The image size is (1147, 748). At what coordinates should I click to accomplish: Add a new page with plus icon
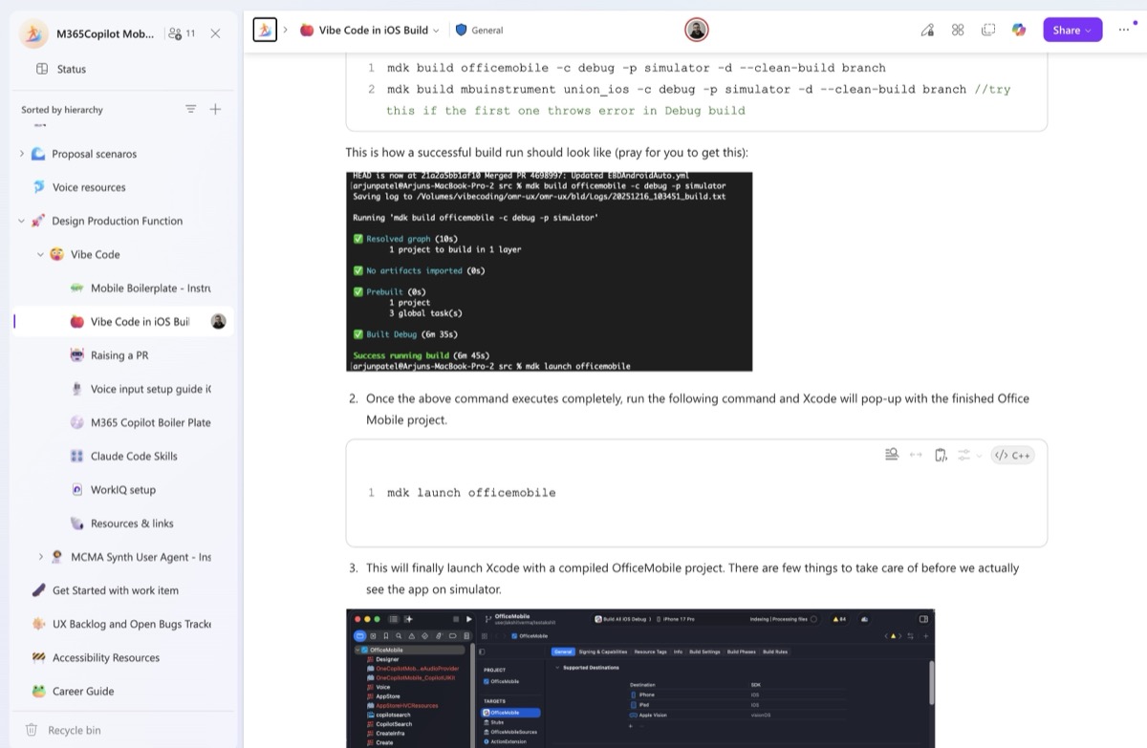(215, 110)
